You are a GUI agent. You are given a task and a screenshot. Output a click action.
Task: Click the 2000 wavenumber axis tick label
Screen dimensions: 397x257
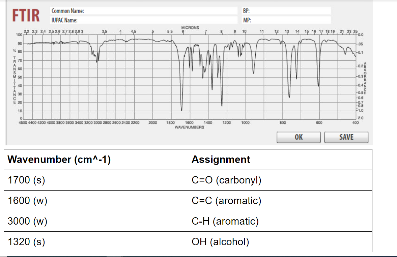tap(153, 122)
